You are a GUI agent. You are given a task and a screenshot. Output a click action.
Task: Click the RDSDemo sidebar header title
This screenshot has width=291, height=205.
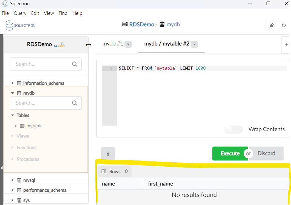pos(39,44)
